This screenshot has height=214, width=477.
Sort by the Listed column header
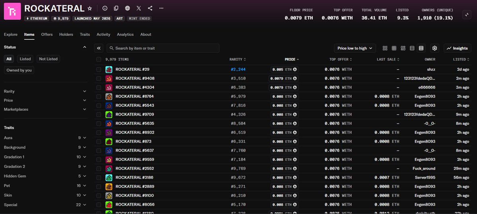pos(461,60)
